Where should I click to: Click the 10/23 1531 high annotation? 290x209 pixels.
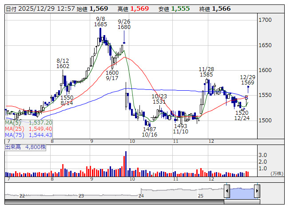[159, 99]
